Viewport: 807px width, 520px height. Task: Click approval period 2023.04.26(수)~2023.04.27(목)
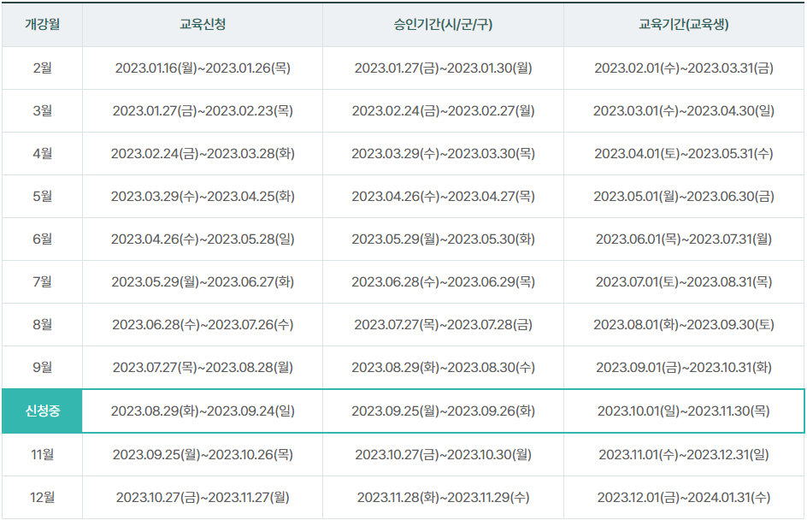443,196
